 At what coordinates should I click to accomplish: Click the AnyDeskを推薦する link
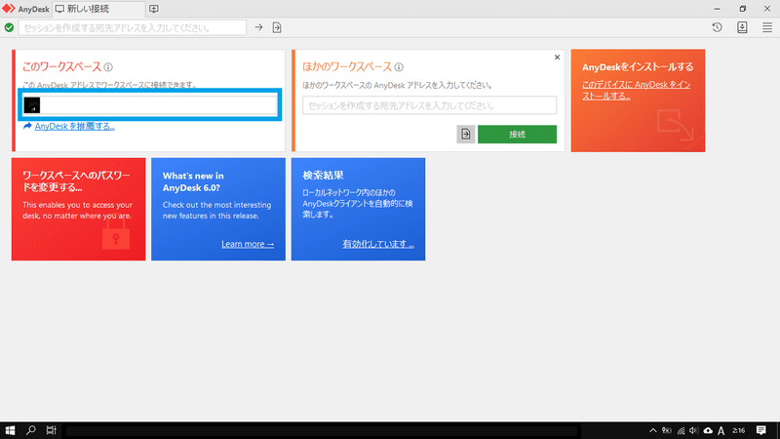click(75, 127)
